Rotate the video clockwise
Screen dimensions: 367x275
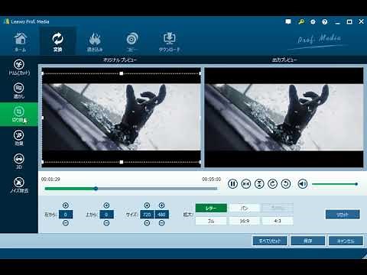click(272, 183)
